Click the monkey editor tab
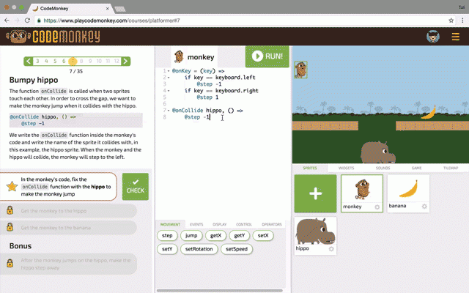Viewport: 469px width, 293px height. [x=194, y=57]
